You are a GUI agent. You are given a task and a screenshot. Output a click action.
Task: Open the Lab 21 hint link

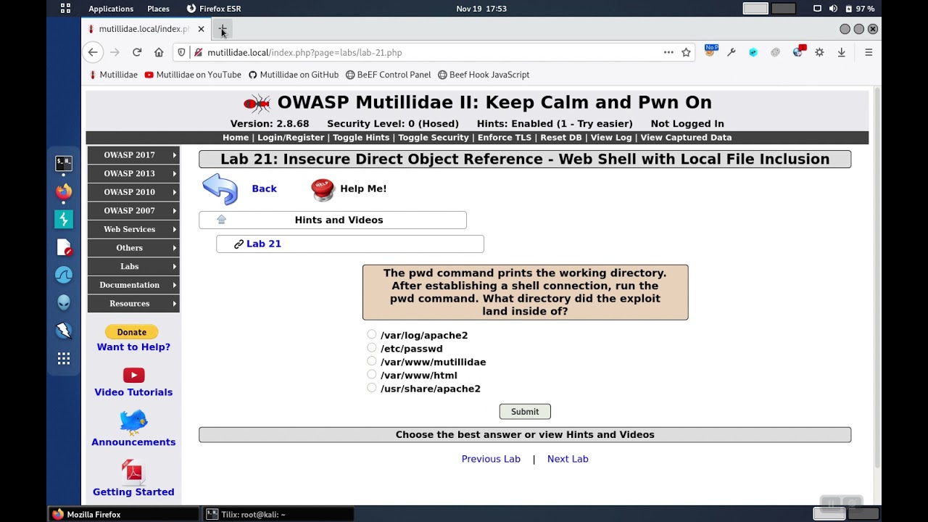pos(264,244)
